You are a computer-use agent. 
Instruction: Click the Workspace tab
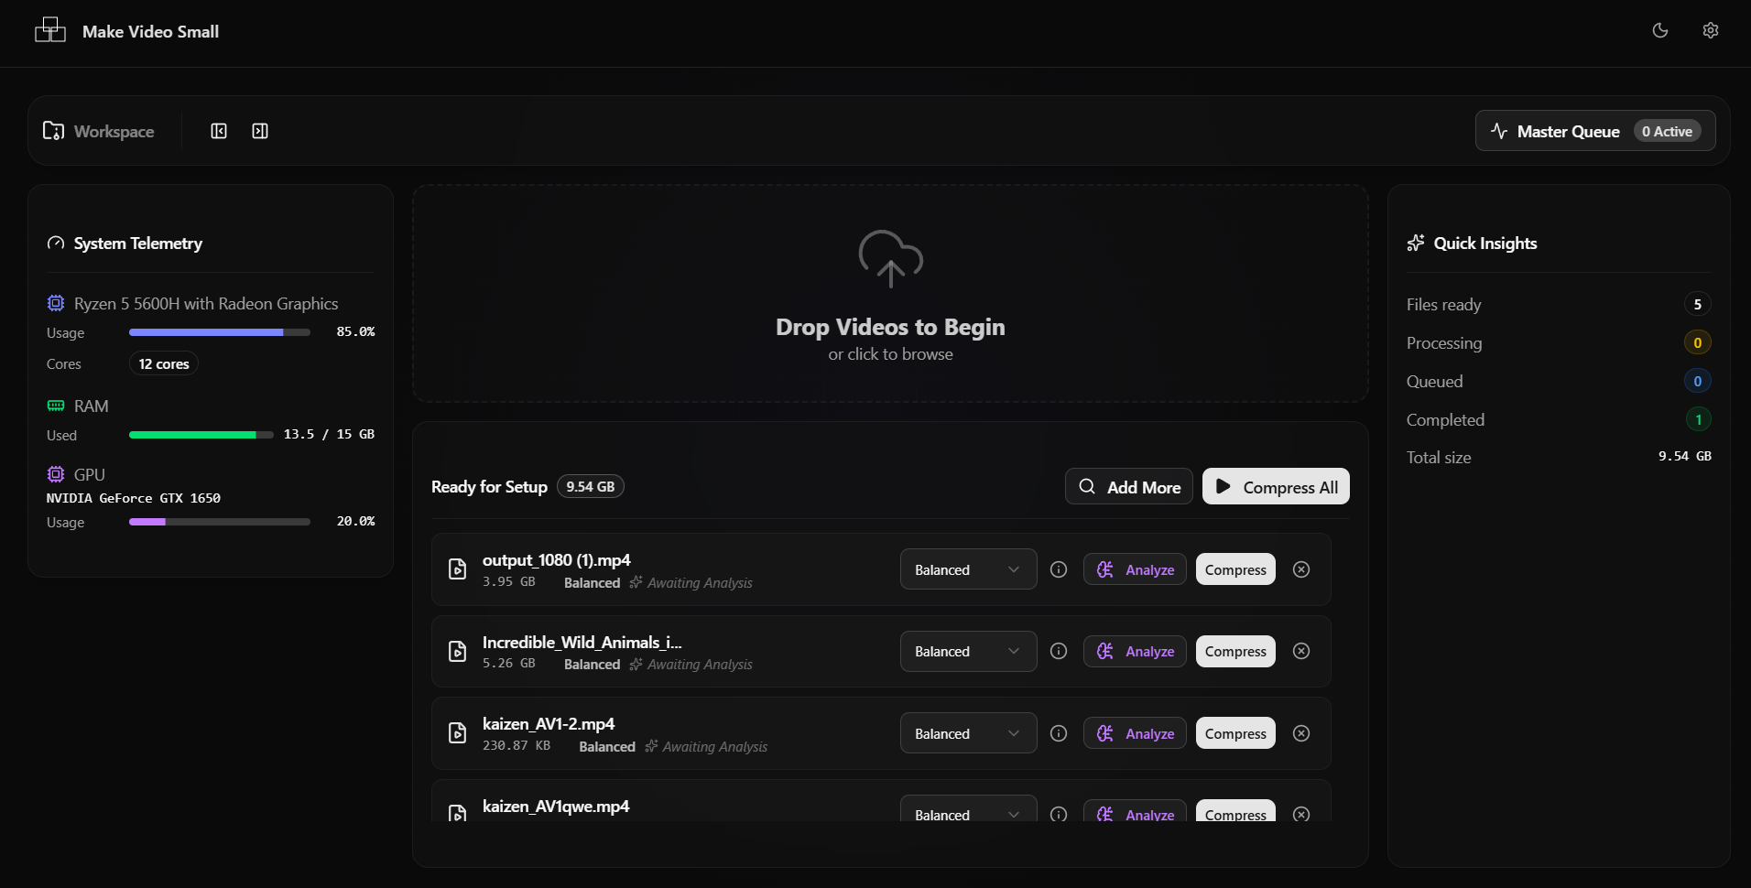99,131
